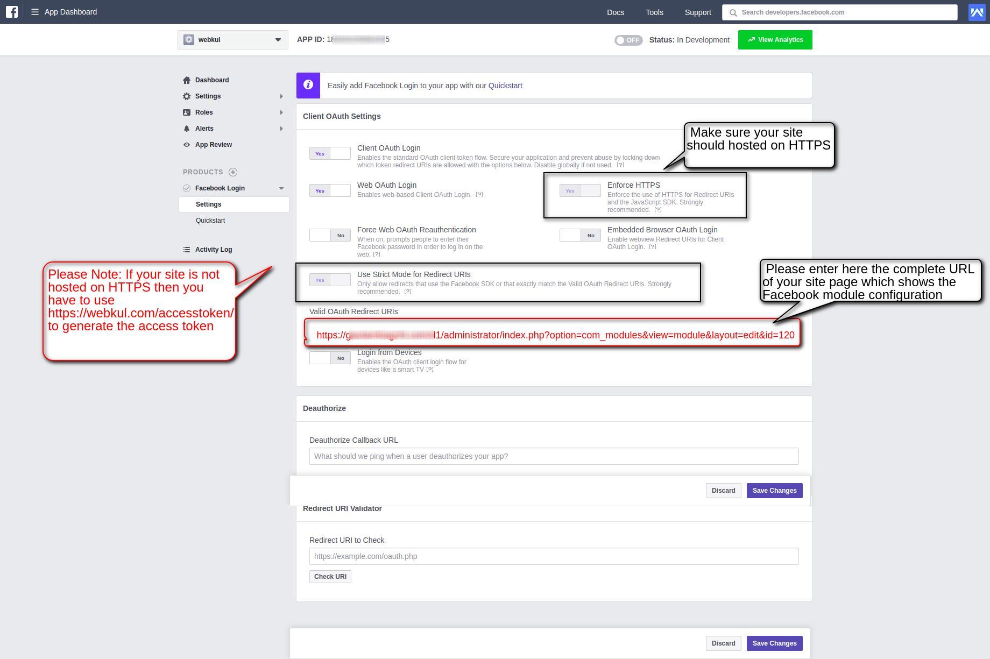This screenshot has height=659, width=990.
Task: Toggle Web OAuth Login switch
Action: point(330,191)
